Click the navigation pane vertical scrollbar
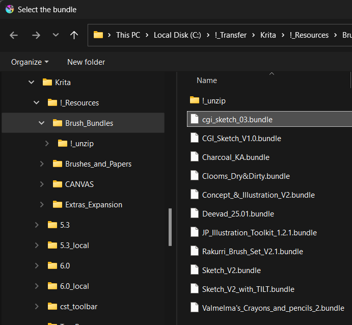 [x=170, y=227]
